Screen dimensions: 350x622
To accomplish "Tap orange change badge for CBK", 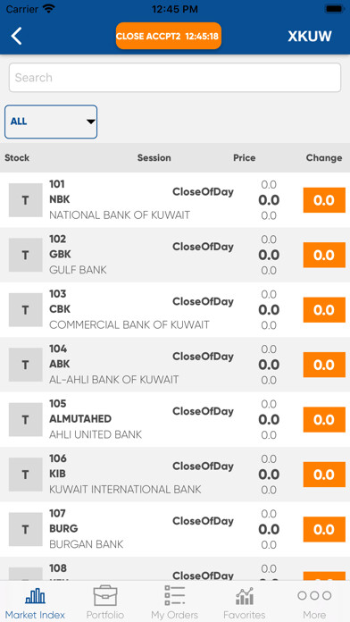I will click(x=324, y=310).
